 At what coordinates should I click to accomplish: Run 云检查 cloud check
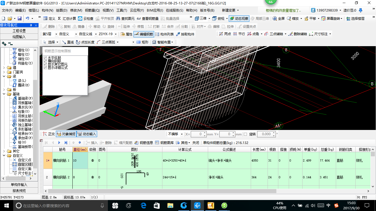click(86, 19)
